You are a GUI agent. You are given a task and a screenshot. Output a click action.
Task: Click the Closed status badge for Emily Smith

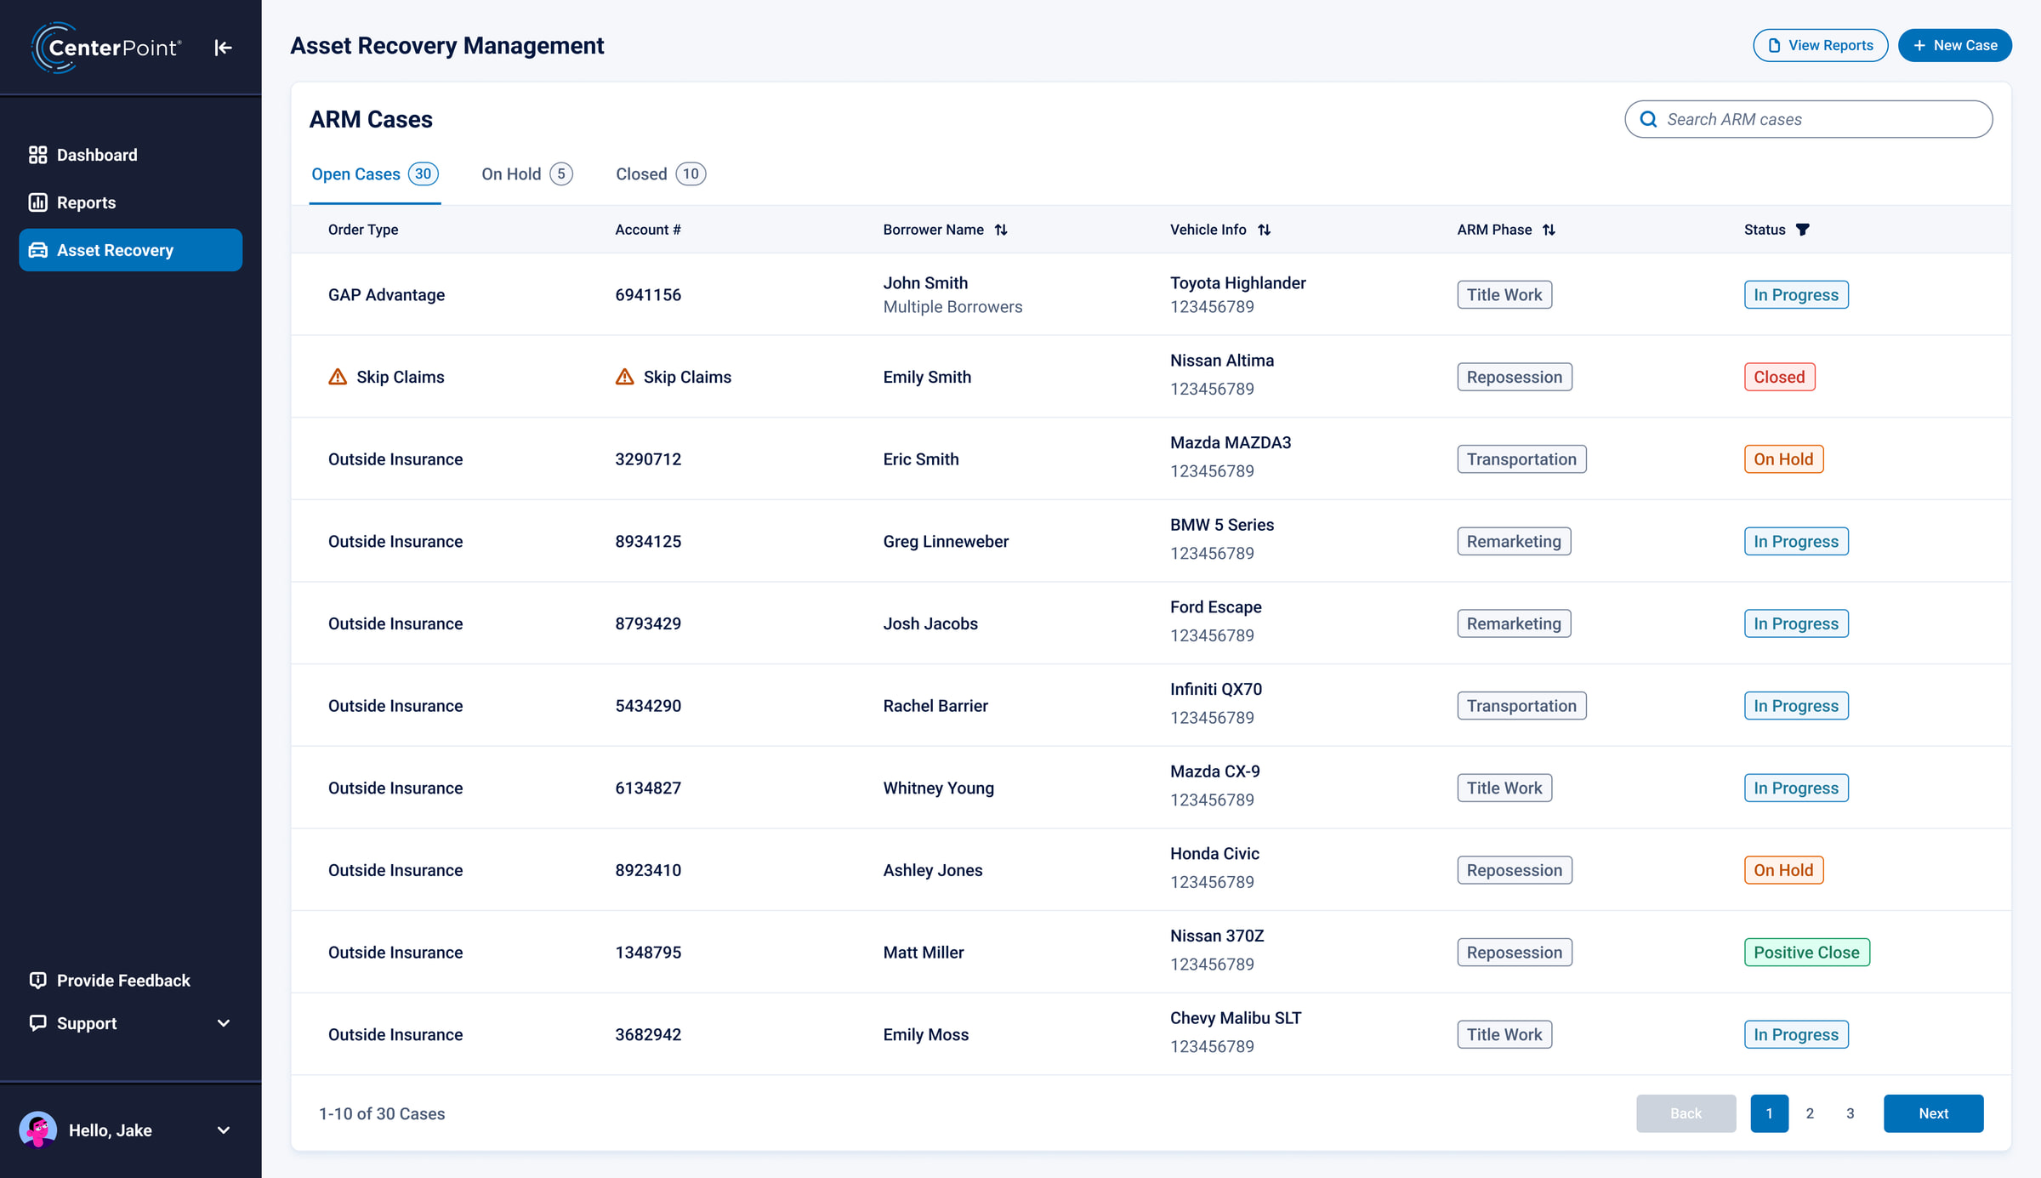[1779, 377]
